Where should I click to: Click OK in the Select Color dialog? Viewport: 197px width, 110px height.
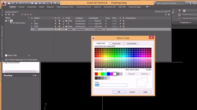[x=119, y=92]
